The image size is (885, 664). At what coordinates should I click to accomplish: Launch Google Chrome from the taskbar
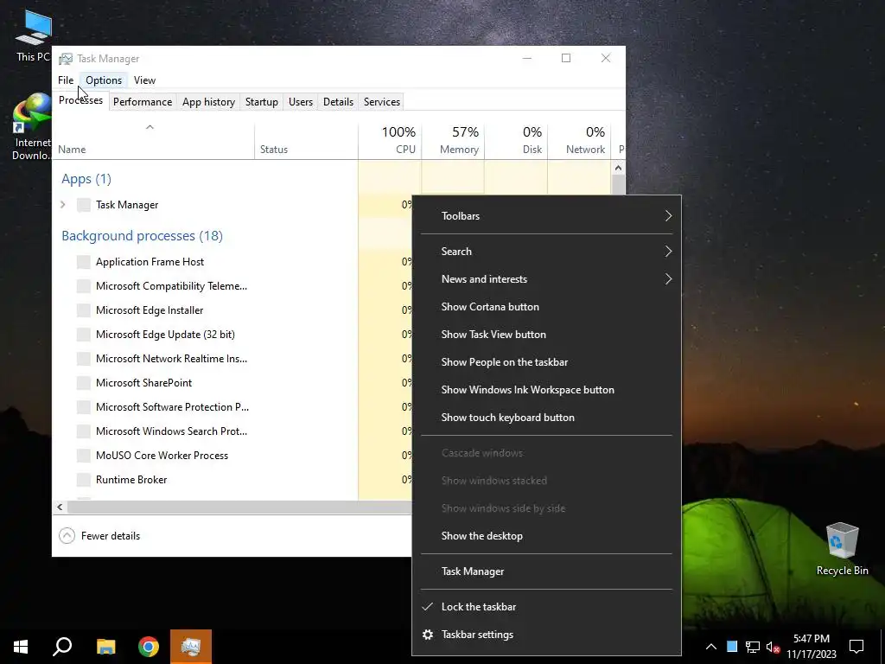(149, 647)
